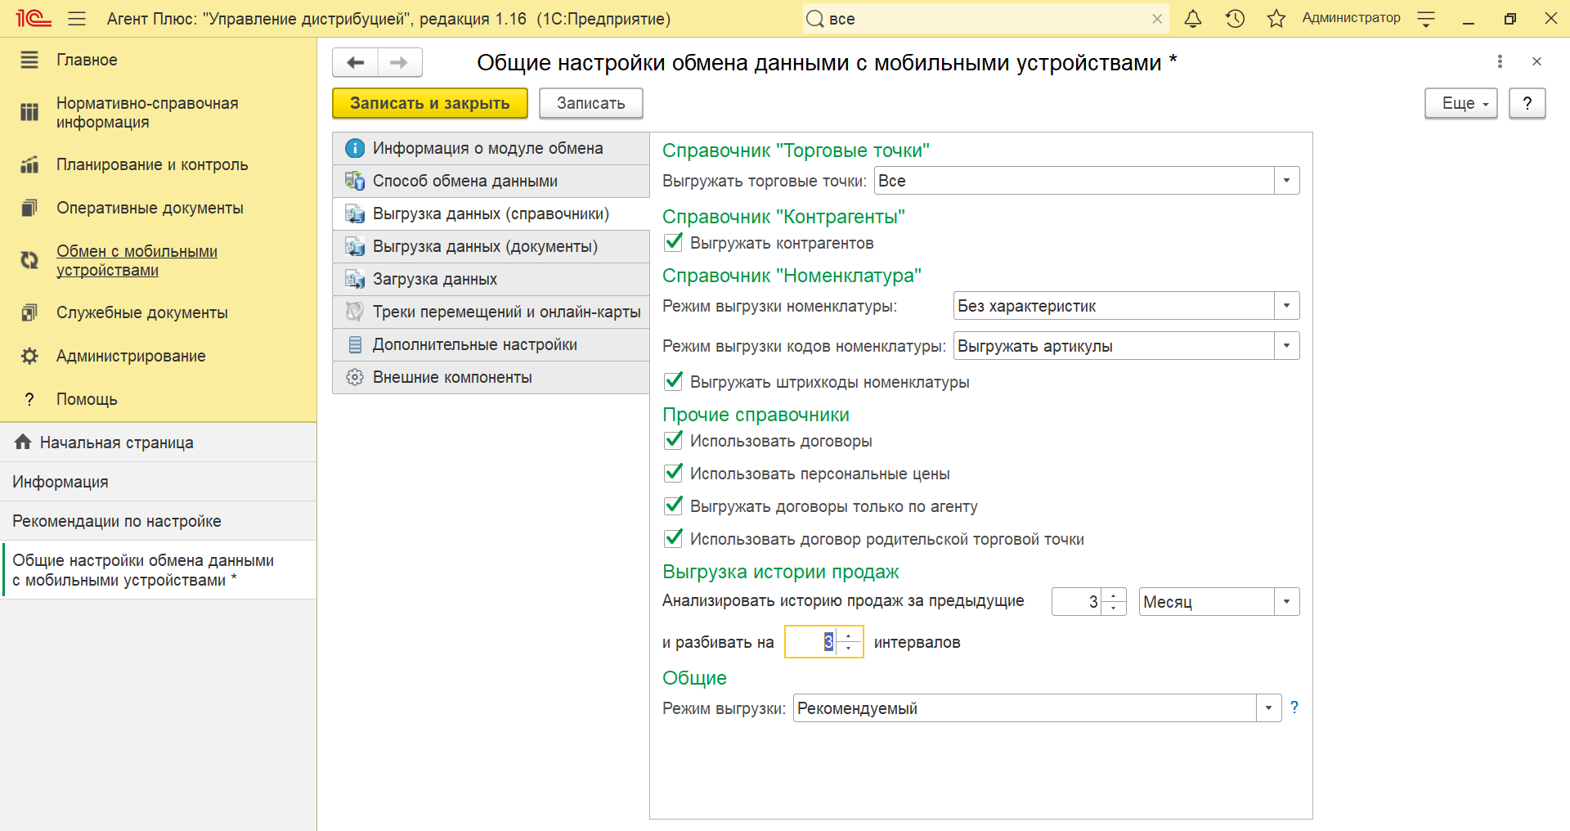The image size is (1570, 831).
Task: Uncheck Выгружать контрагентов checkbox
Action: tap(674, 242)
